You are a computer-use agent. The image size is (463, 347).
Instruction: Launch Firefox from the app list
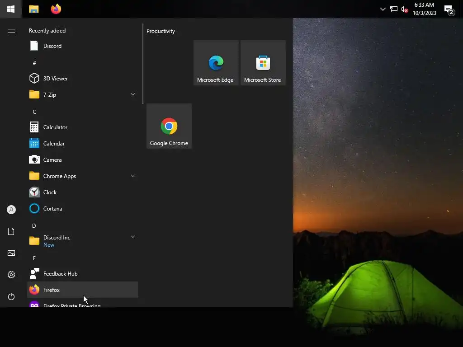[x=83, y=290]
